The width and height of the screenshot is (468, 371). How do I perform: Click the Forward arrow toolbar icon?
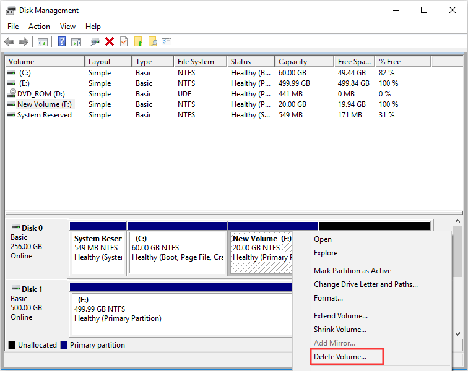point(24,42)
